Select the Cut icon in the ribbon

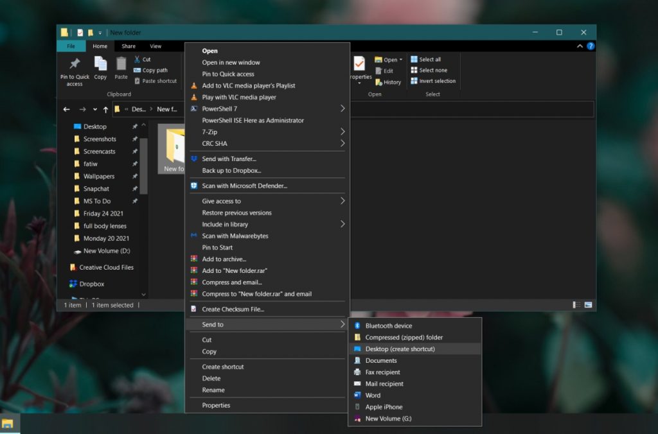(x=139, y=59)
